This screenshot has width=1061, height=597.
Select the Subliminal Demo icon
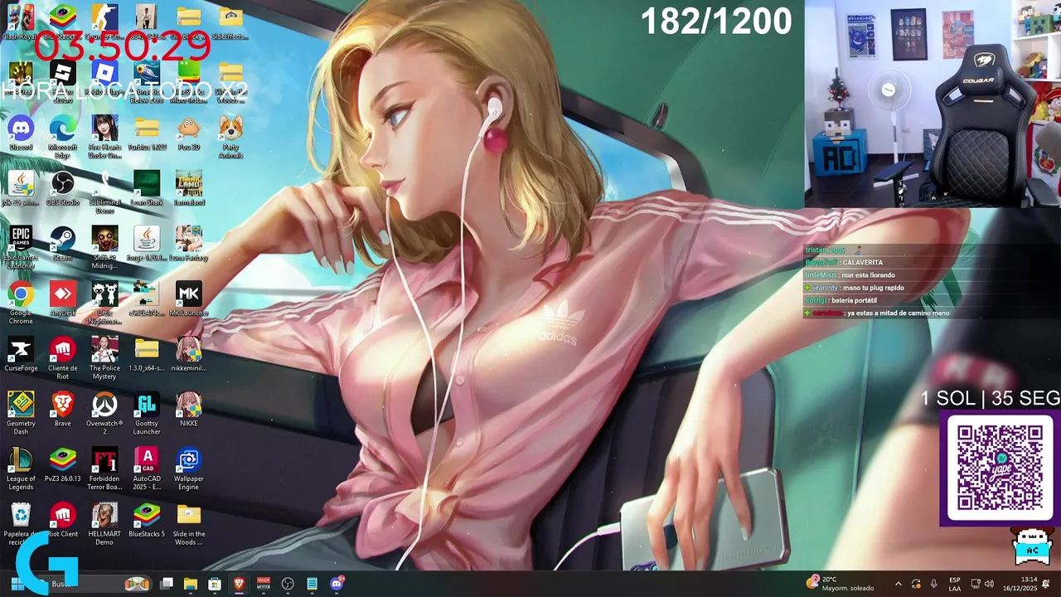click(x=105, y=192)
